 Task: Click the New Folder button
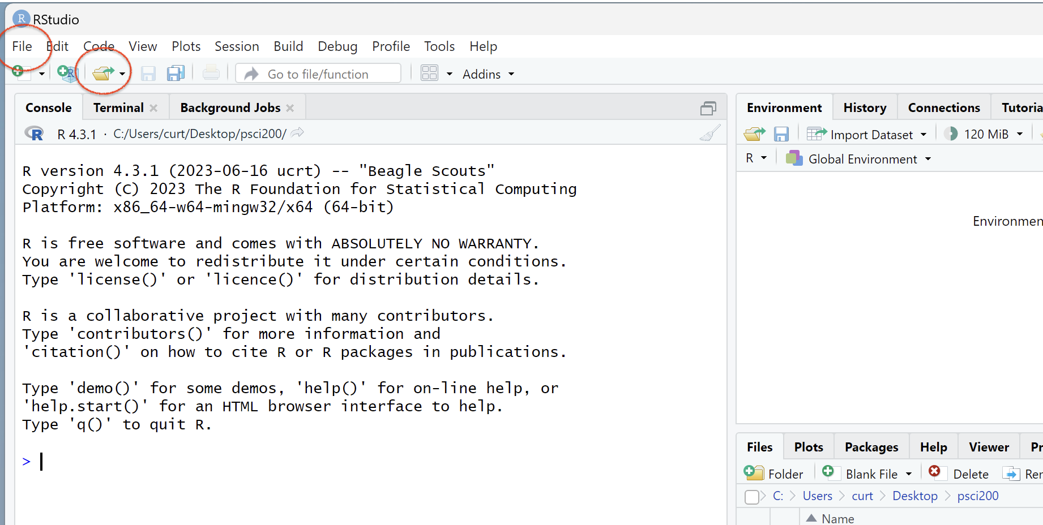pyautogui.click(x=773, y=474)
